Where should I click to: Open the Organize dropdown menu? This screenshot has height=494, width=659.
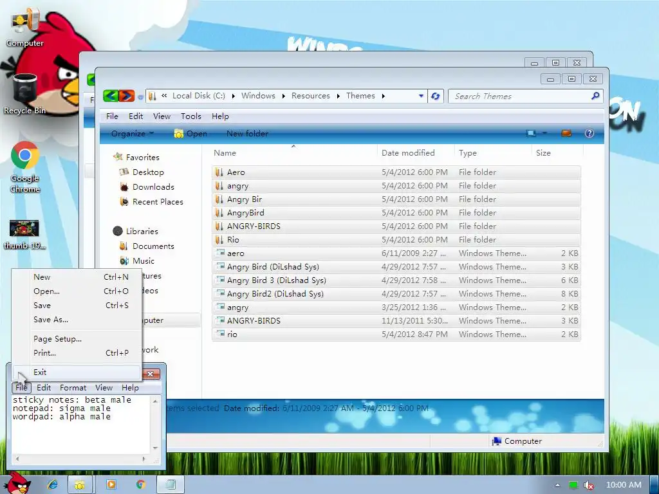click(133, 134)
